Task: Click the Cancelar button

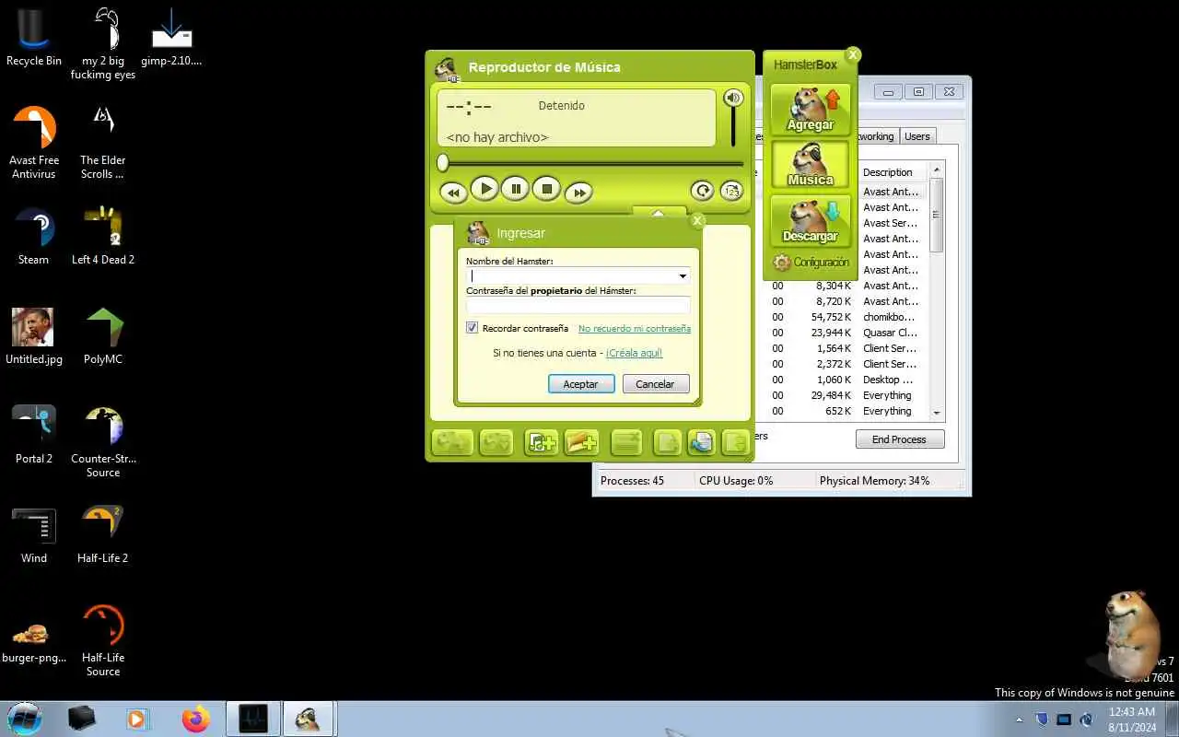Action: pyautogui.click(x=656, y=384)
